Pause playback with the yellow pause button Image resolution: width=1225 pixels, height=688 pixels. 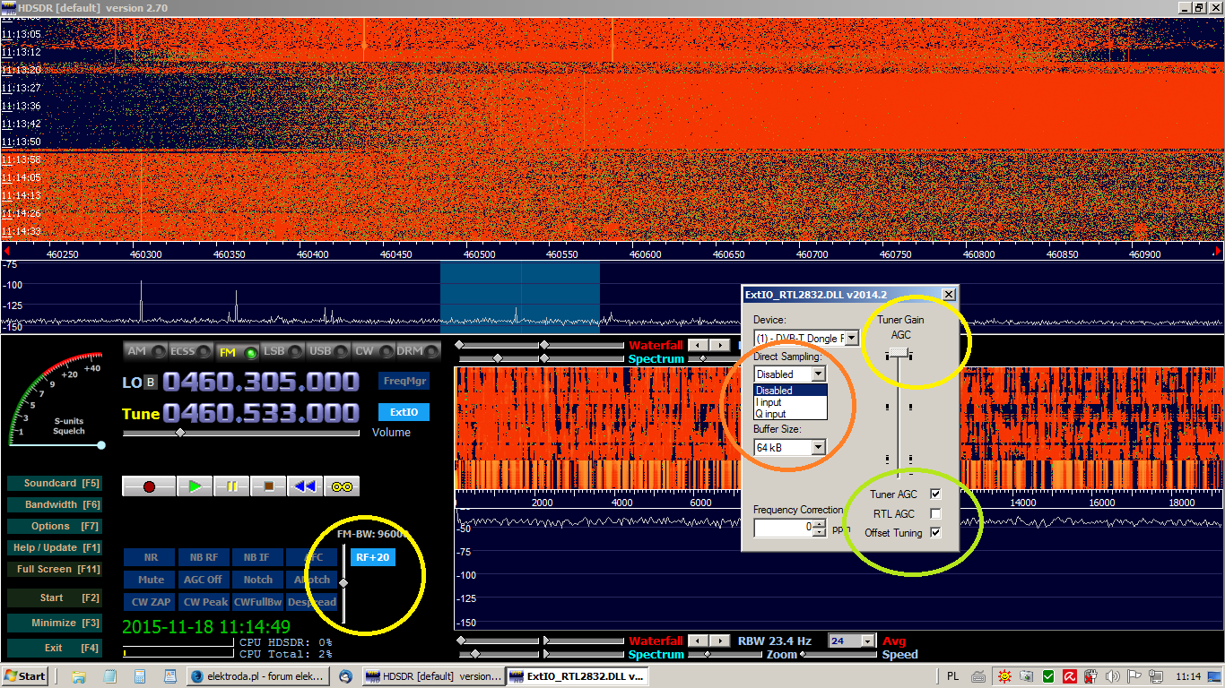point(231,486)
